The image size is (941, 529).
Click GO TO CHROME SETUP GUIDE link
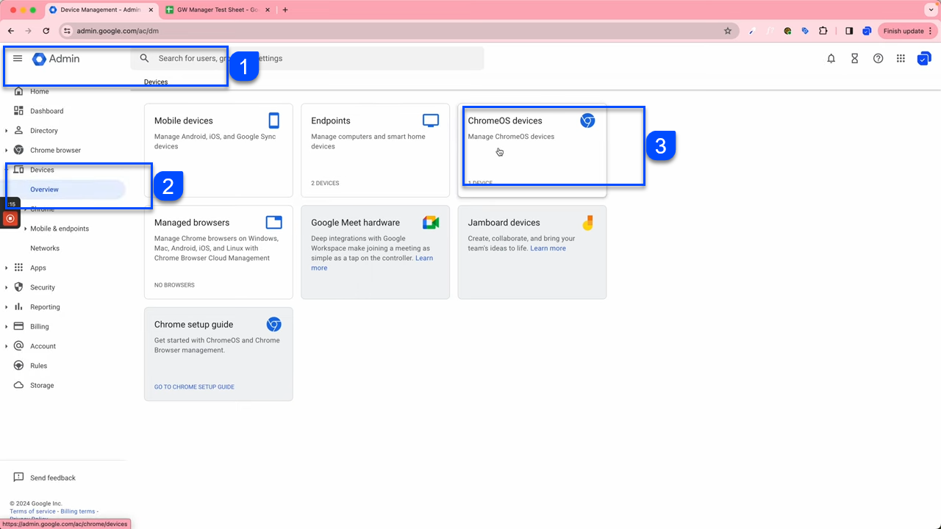[194, 386]
